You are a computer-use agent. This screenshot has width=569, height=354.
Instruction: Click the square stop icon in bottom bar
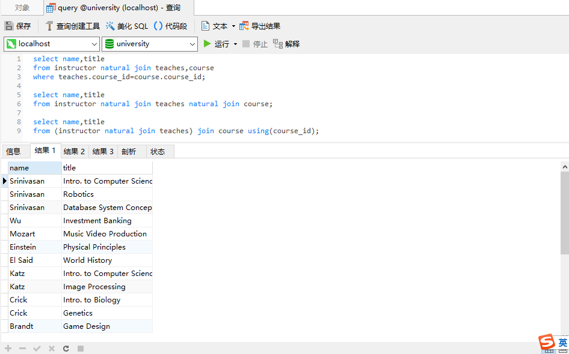pos(81,349)
